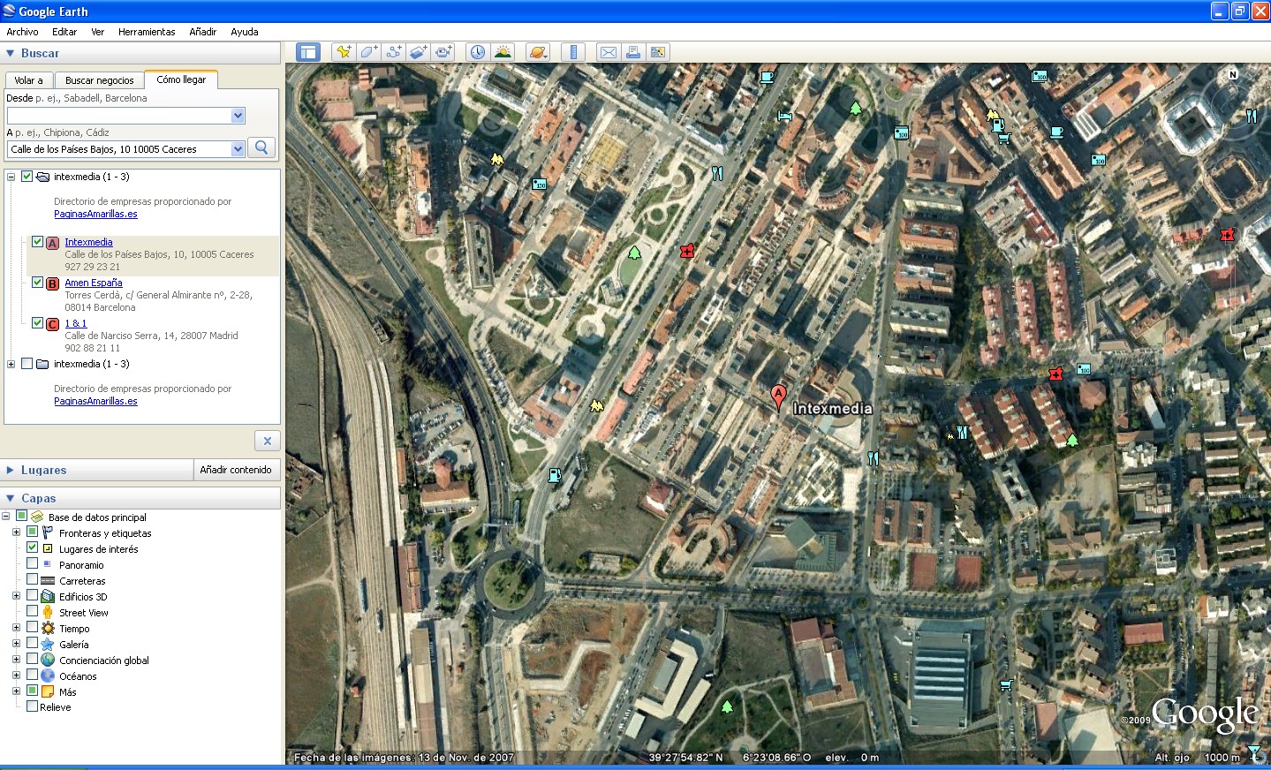Click the Street View pegman layer icon
The image size is (1271, 770).
(48, 612)
